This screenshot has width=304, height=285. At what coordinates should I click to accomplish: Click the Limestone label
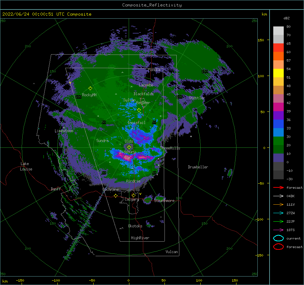click(x=64, y=131)
